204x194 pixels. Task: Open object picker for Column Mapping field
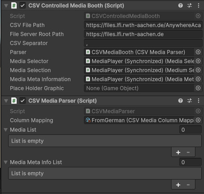click(198, 120)
